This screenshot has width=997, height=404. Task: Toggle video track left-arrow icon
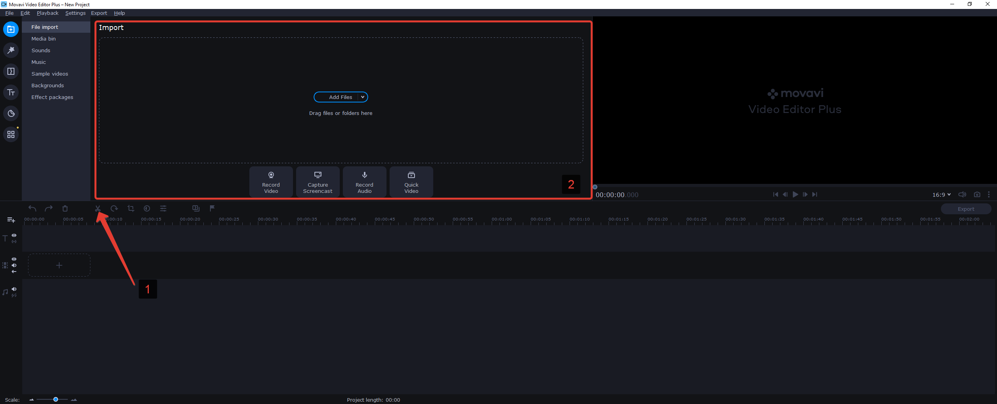pyautogui.click(x=14, y=272)
